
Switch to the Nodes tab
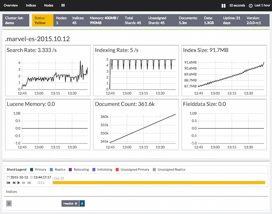pyautogui.click(x=48, y=6)
